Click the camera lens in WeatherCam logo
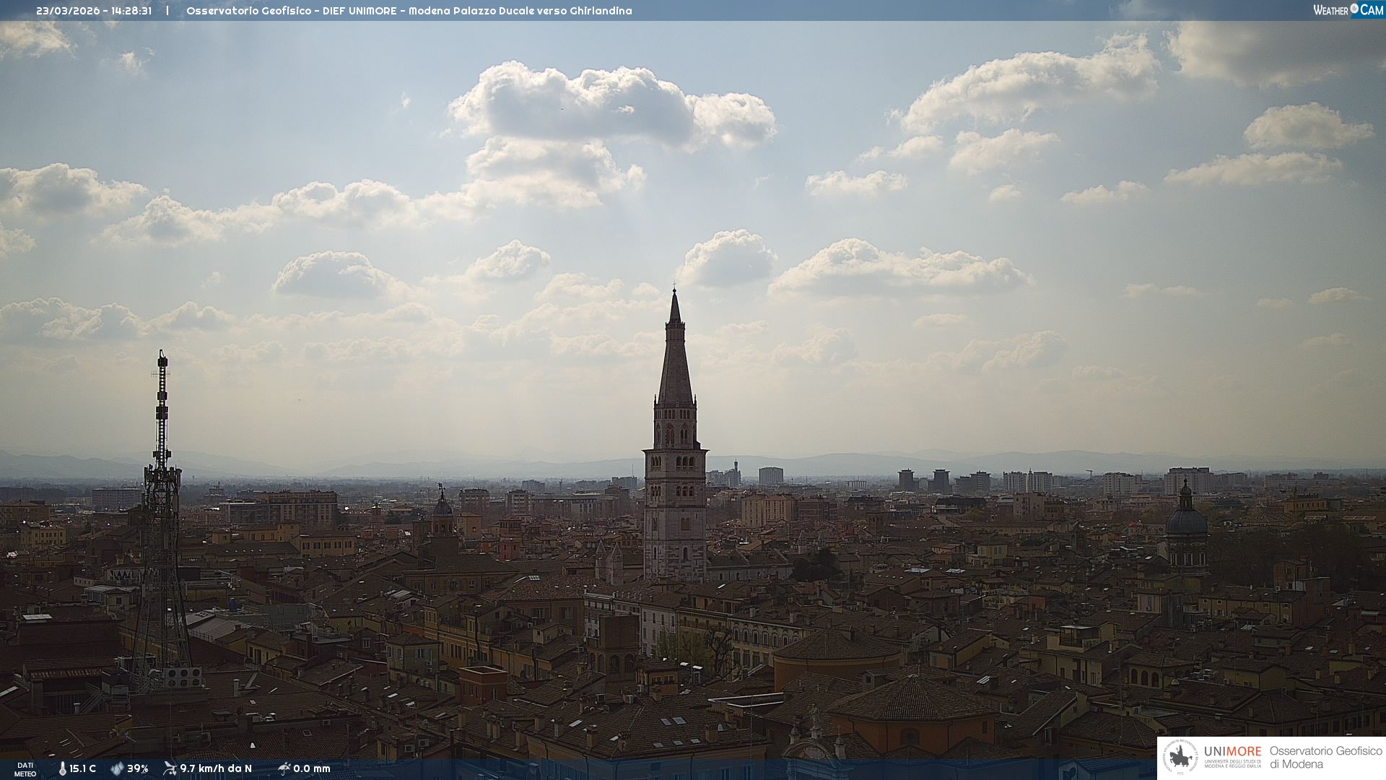 1354,9
